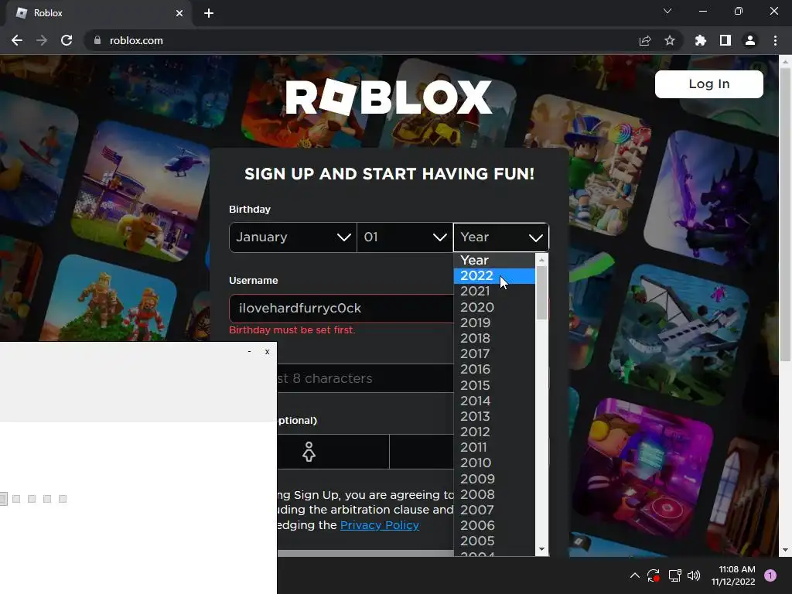
Task: Choose 2013 from the year list
Action: (x=494, y=416)
